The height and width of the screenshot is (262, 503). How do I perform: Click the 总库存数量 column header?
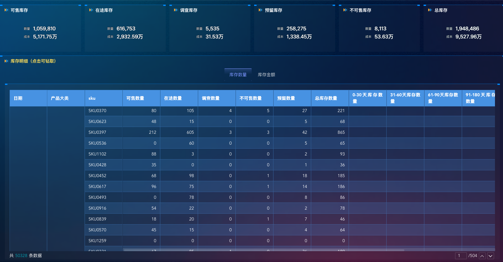(x=326, y=98)
